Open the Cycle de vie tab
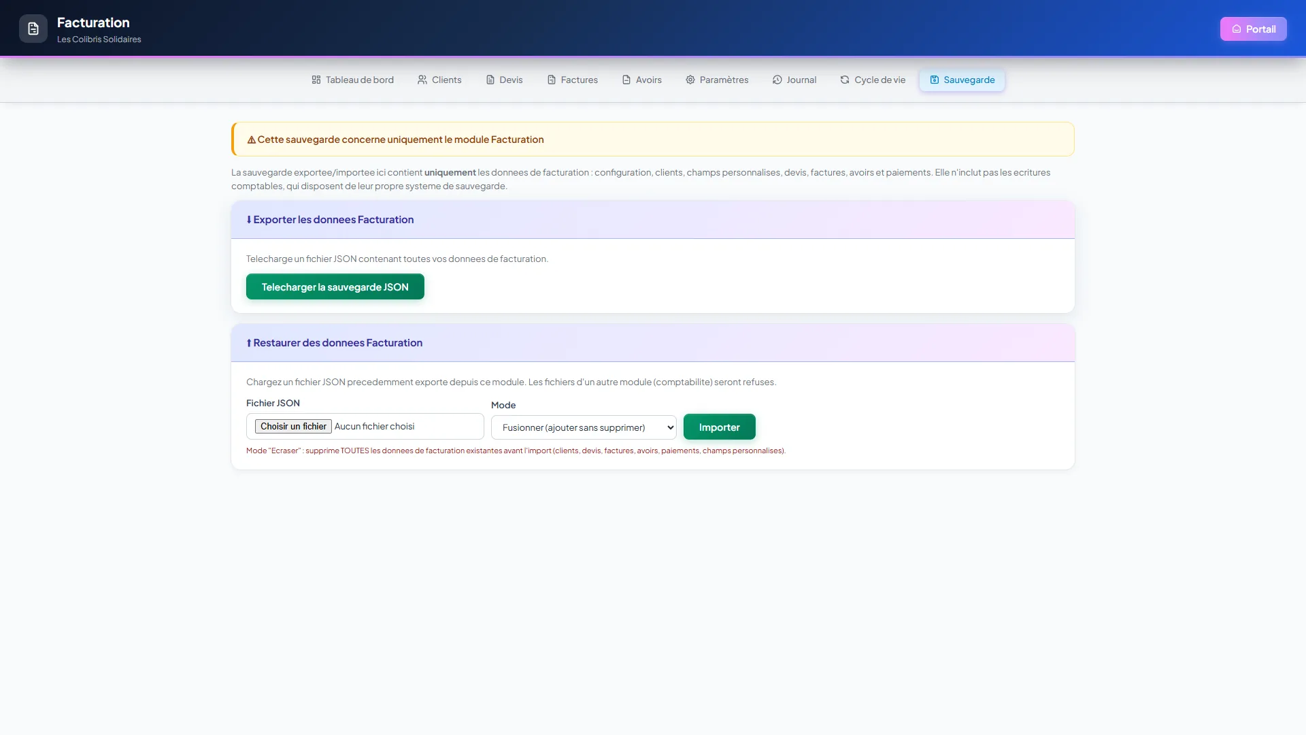The image size is (1306, 735). (x=873, y=80)
